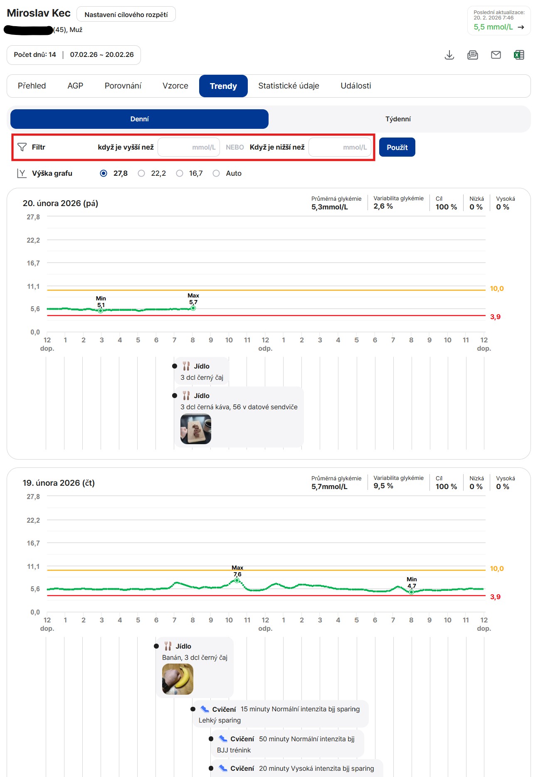Export data with the Excel icon
The image size is (533, 777).
pyautogui.click(x=519, y=55)
